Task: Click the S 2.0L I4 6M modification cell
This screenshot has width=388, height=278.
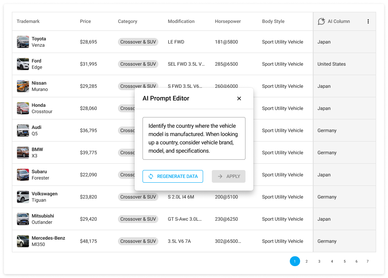Action: click(x=181, y=197)
